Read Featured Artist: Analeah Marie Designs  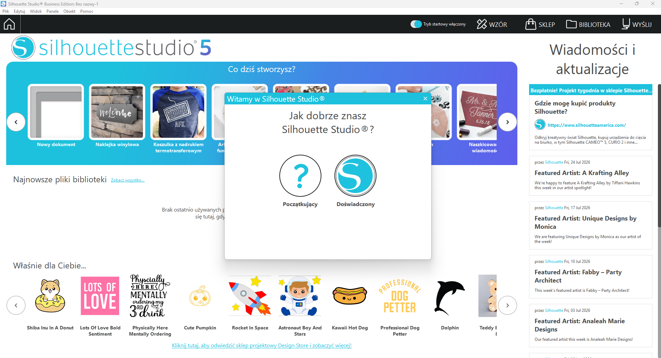point(580,325)
